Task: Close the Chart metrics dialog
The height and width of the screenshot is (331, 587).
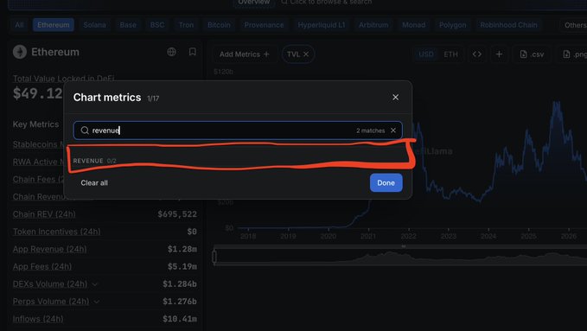Action: click(x=395, y=98)
